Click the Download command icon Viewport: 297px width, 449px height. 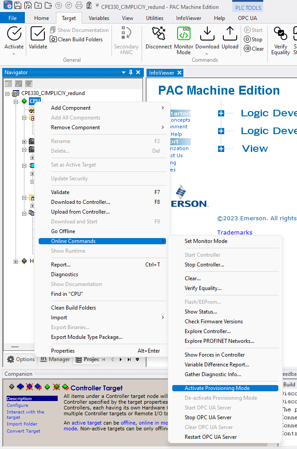point(207,34)
